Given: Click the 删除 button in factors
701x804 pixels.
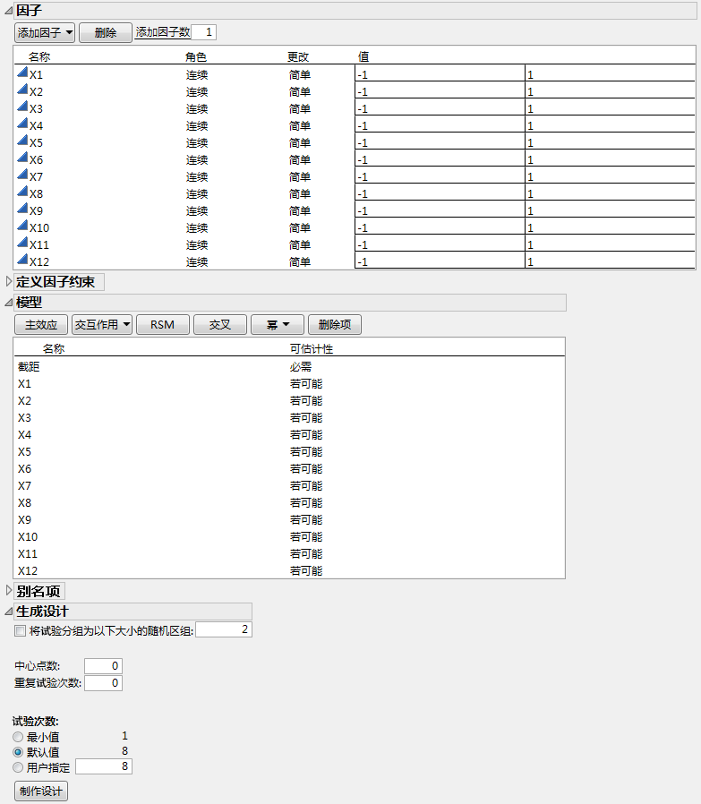Looking at the screenshot, I should 106,33.
